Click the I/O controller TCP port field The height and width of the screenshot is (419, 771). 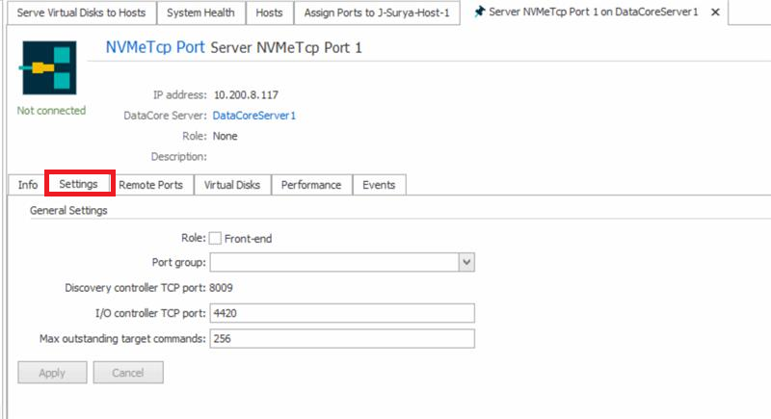[x=342, y=313]
